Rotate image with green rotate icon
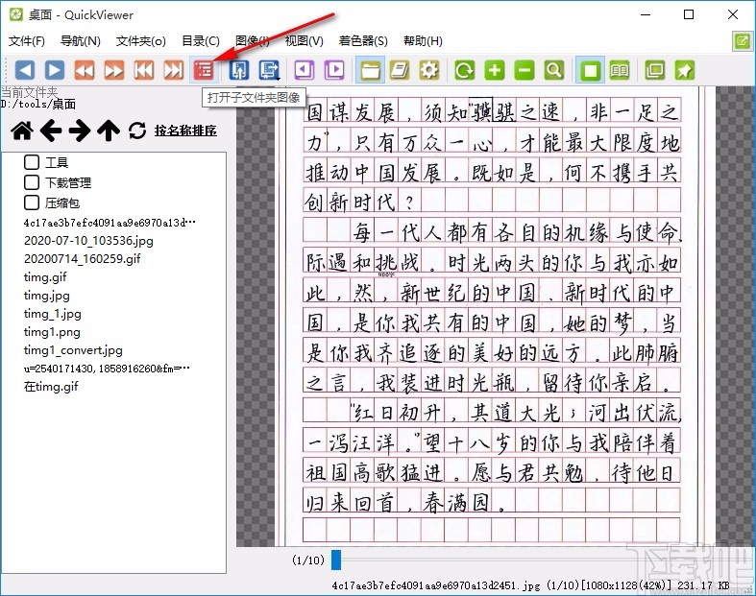Viewport: 756px width, 596px height. click(x=465, y=70)
